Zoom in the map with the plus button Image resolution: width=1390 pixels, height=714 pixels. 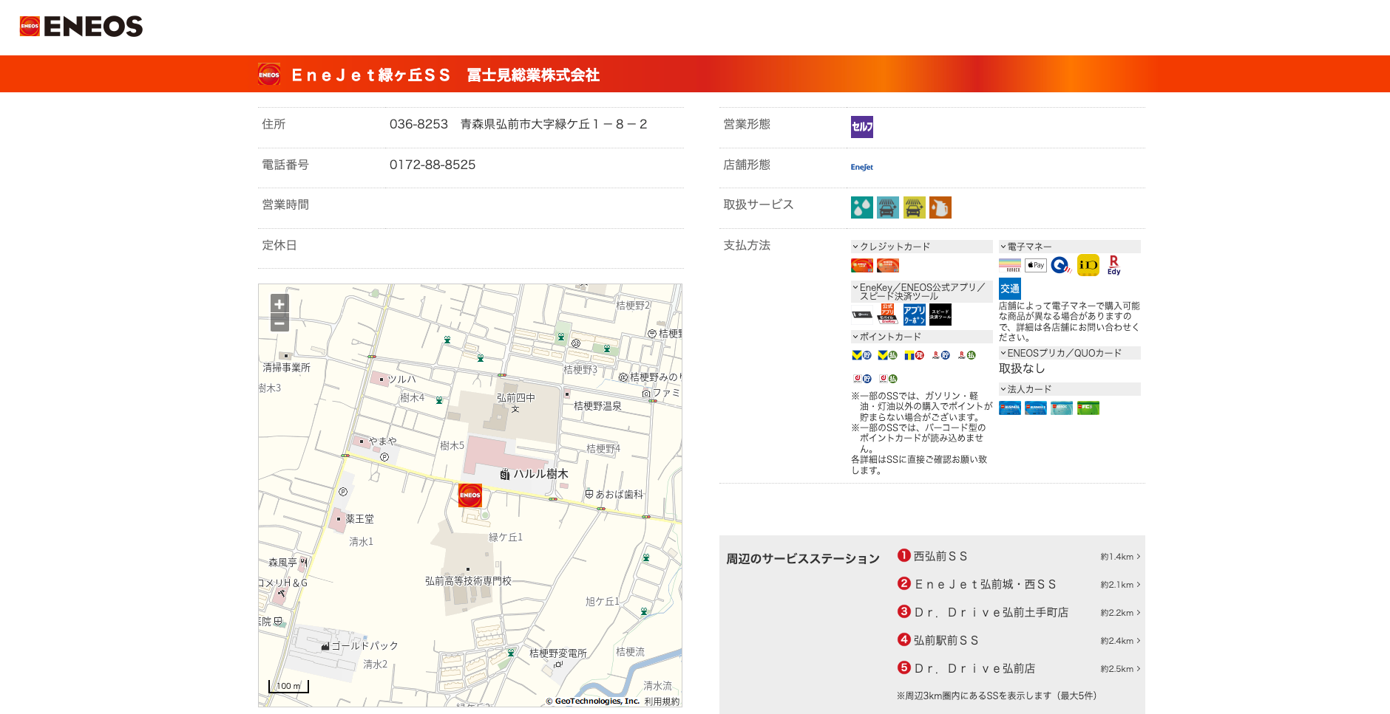[x=279, y=303]
